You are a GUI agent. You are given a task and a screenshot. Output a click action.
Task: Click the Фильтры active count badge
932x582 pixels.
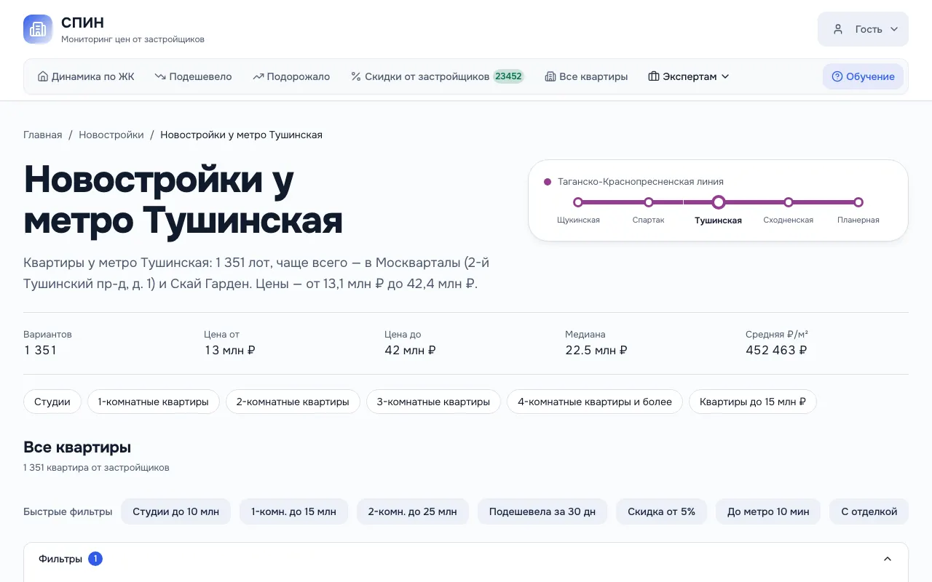pyautogui.click(x=95, y=559)
